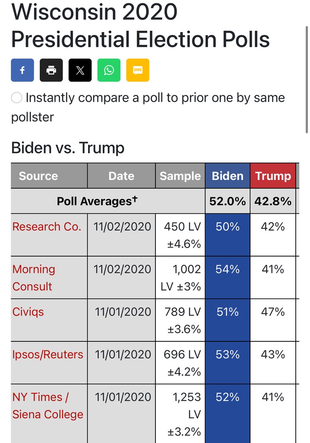Click Biden's 52.0% poll average cell

tap(228, 201)
